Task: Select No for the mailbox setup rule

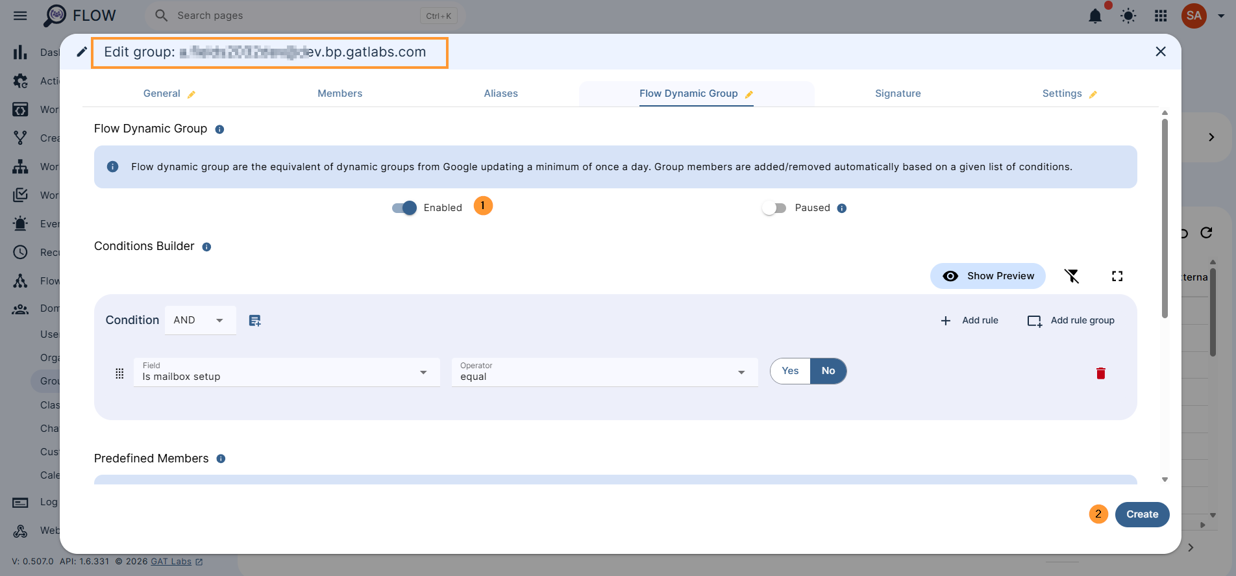Action: [x=828, y=371]
